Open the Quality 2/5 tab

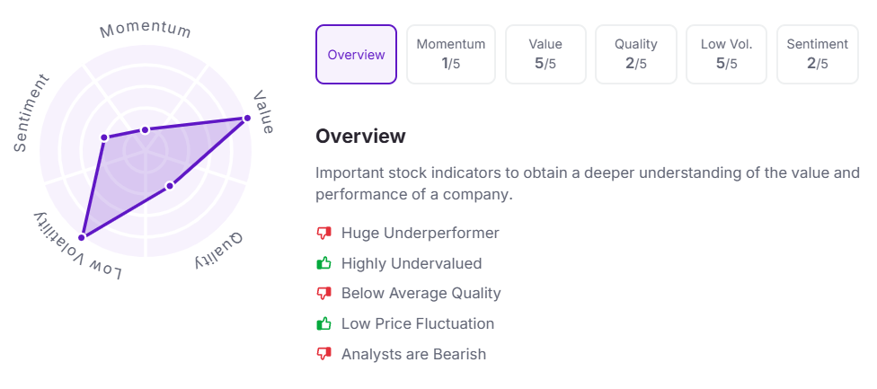[x=635, y=55]
